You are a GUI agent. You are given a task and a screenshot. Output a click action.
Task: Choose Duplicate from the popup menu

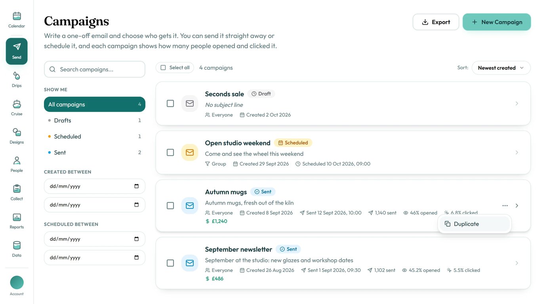(x=475, y=224)
